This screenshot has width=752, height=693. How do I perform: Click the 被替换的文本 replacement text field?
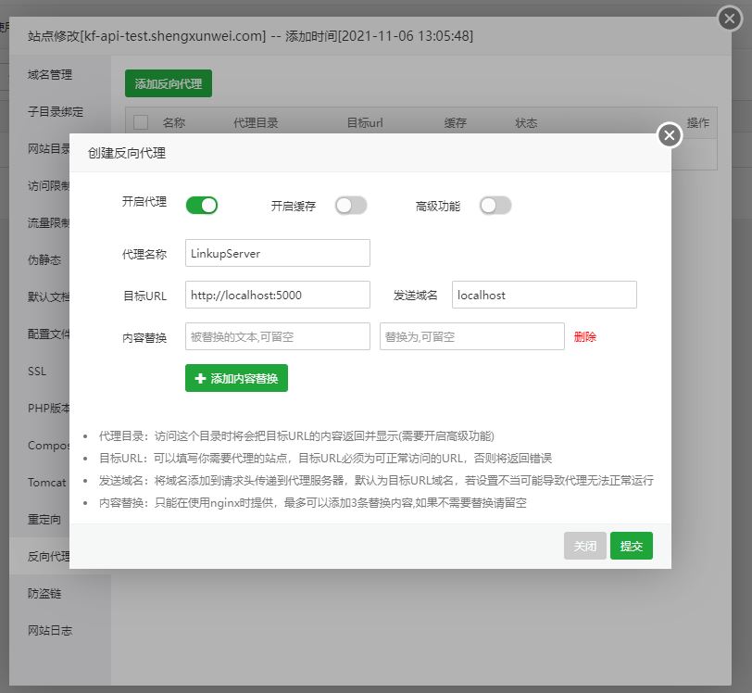pos(276,336)
